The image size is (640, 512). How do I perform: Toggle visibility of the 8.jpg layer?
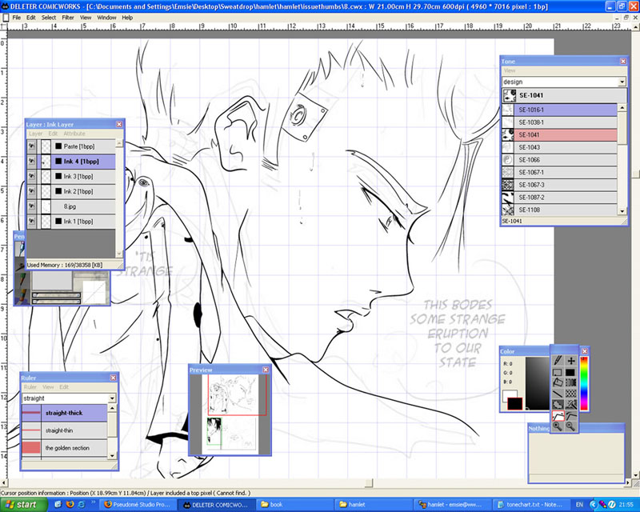coord(31,206)
